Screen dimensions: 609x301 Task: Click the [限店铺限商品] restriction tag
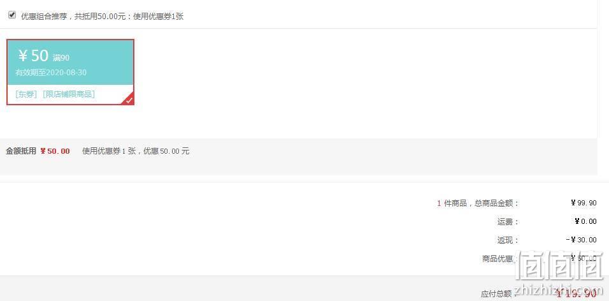[69, 94]
